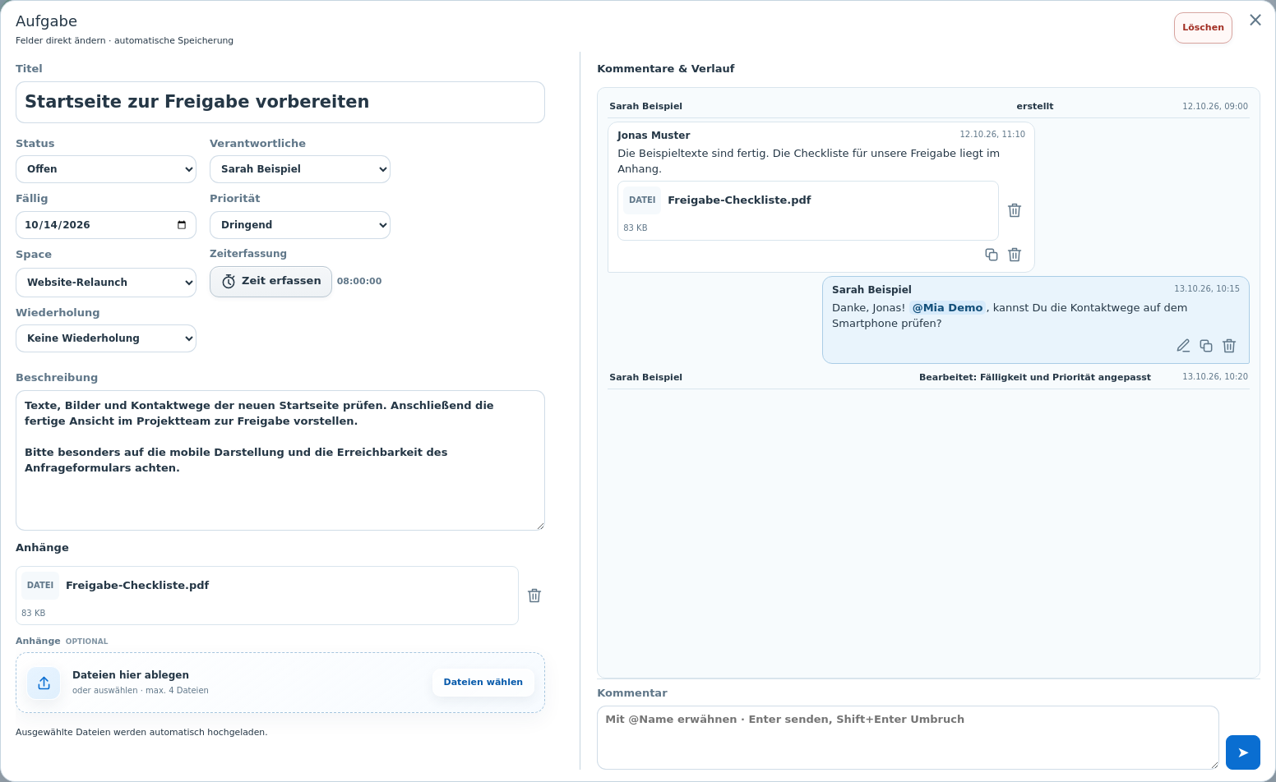Viewport: 1276px width, 782px height.
Task: Copy Jonas Muster's comment
Action: coord(992,255)
